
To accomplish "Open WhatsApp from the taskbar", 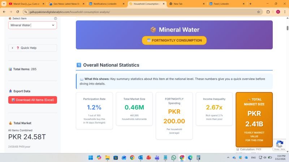I will [x=174, y=158].
